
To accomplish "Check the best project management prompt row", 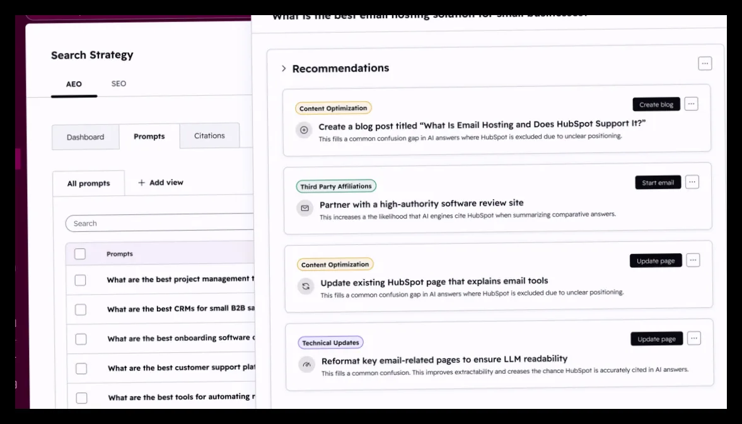I will click(81, 280).
